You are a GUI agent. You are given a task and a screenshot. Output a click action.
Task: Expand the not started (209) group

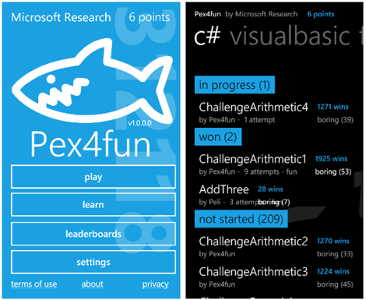[x=241, y=219]
